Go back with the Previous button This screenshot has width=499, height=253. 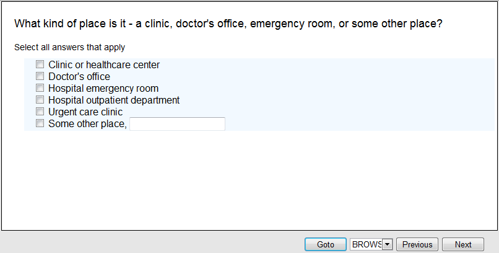coord(417,244)
